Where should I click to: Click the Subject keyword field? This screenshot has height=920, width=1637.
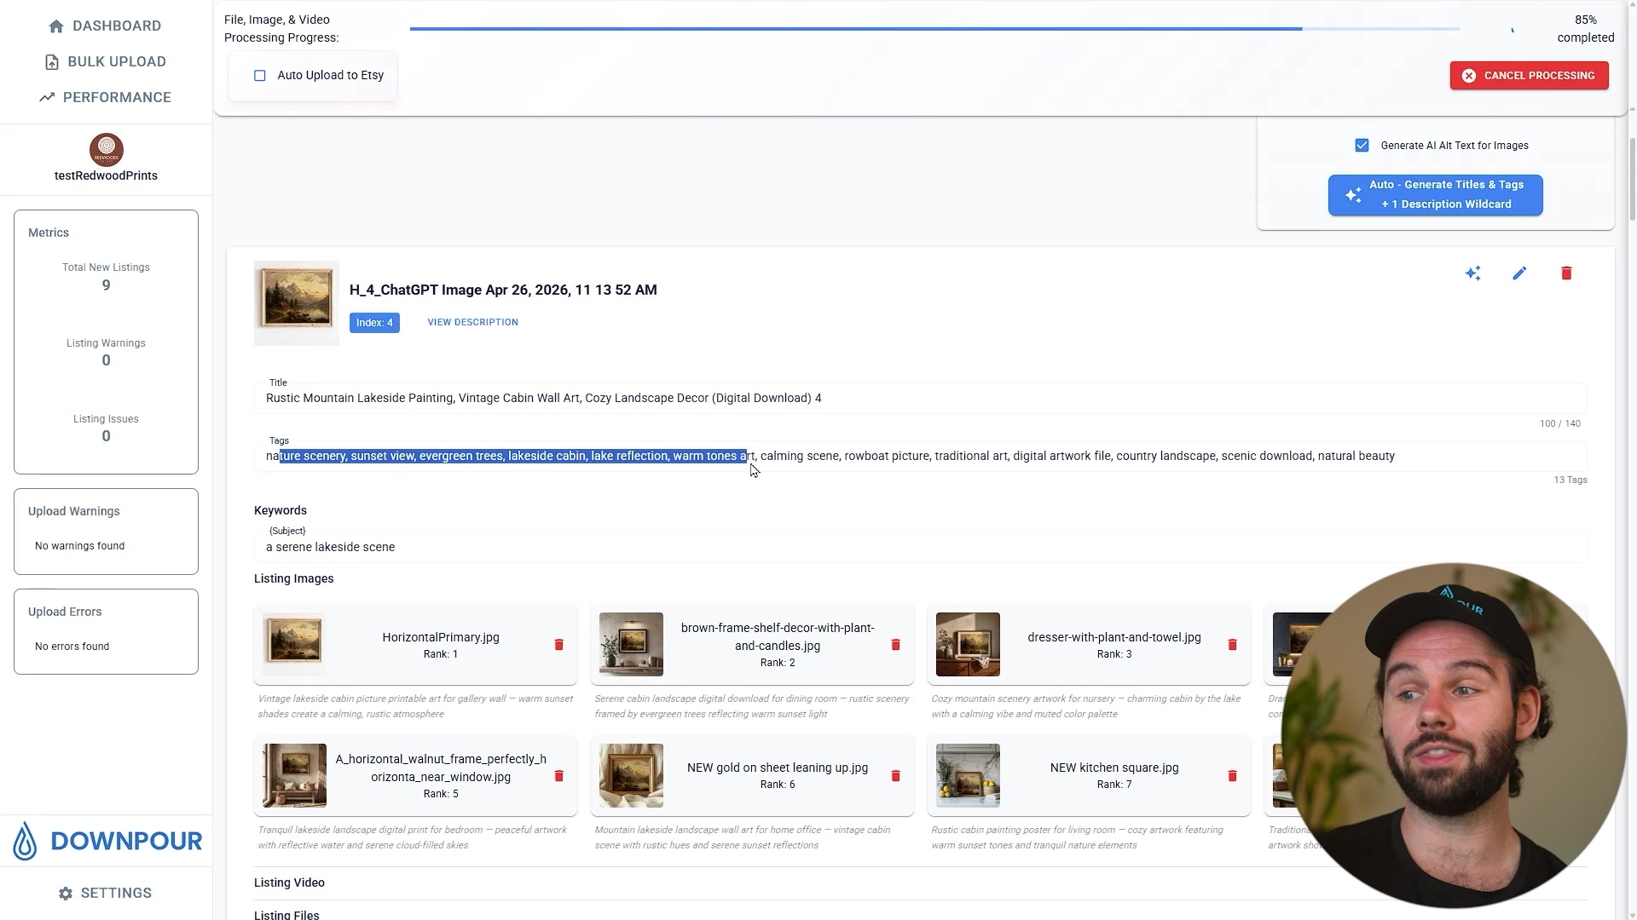[921, 547]
